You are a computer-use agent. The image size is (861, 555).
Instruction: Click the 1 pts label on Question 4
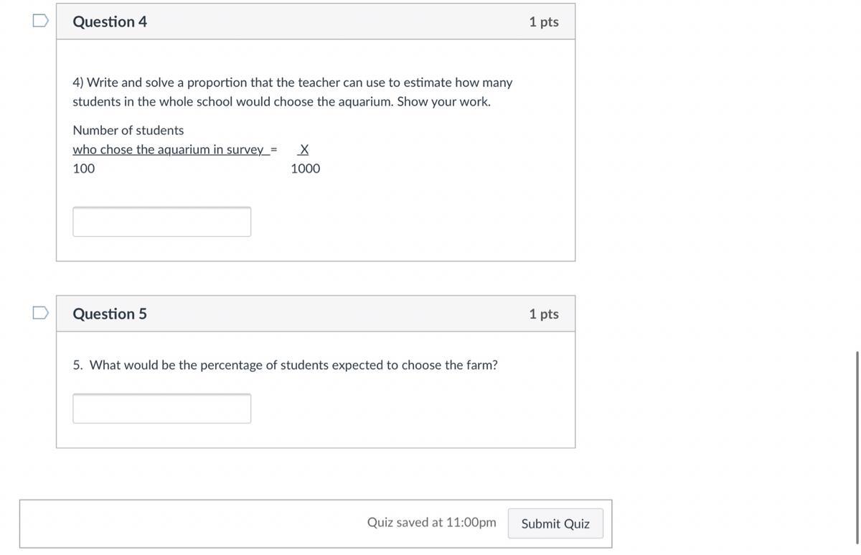(543, 22)
